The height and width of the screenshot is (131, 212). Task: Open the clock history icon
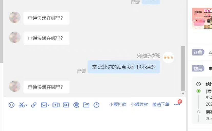[x=97, y=105]
